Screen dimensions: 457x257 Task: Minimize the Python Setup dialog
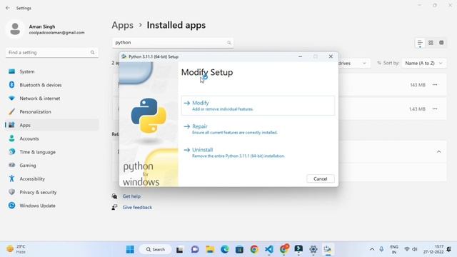300,56
